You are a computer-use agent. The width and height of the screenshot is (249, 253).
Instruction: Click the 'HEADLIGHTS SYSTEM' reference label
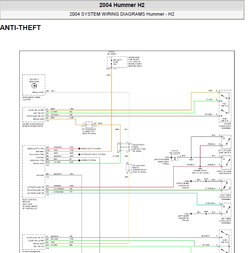(x=91, y=149)
